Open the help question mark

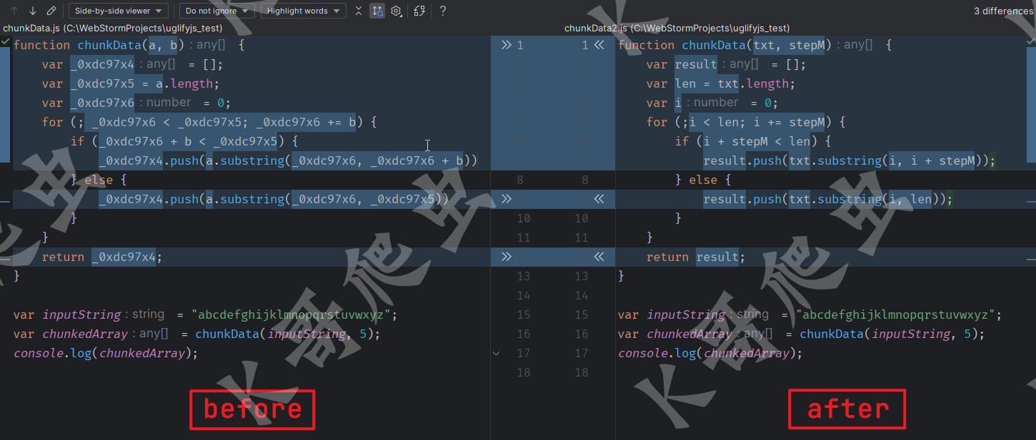point(443,11)
